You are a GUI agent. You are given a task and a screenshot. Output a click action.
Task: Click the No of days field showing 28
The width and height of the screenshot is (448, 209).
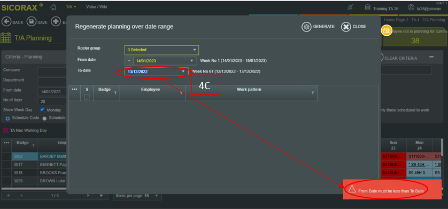pyautogui.click(x=52, y=101)
